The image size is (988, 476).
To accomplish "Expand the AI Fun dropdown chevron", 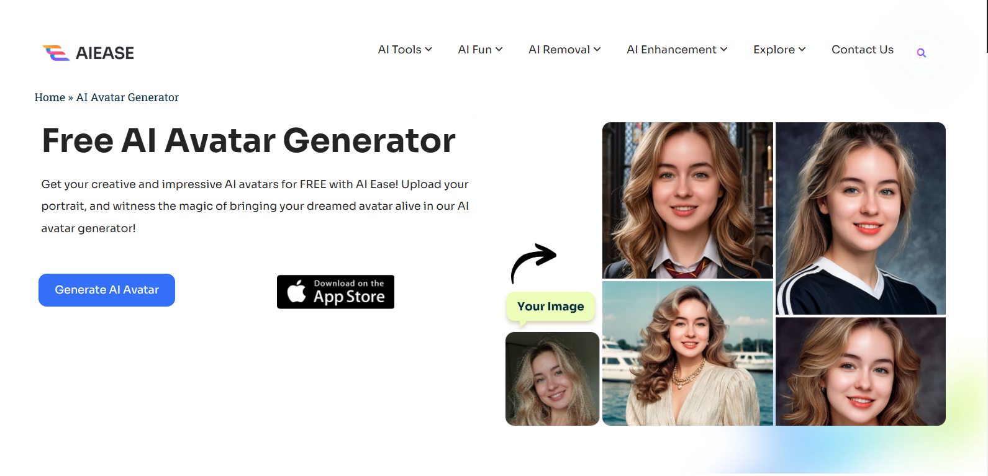I will pos(499,50).
